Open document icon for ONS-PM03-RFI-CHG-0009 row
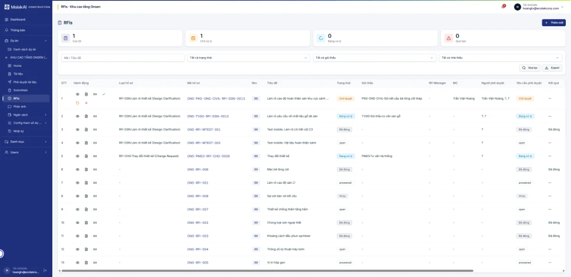The image size is (571, 277). click(x=86, y=156)
